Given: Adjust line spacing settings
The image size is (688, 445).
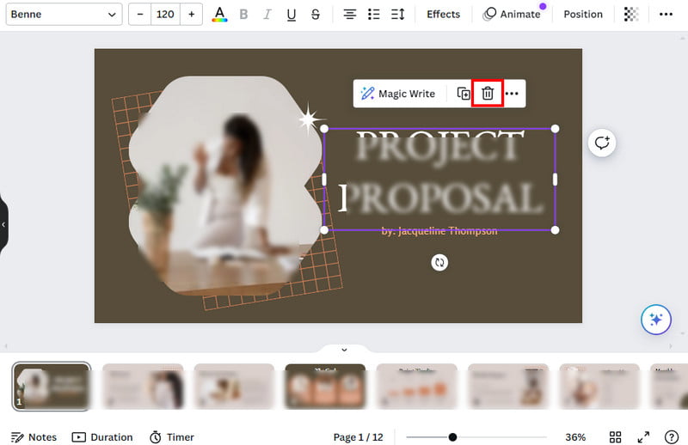Looking at the screenshot, I should pyautogui.click(x=397, y=15).
